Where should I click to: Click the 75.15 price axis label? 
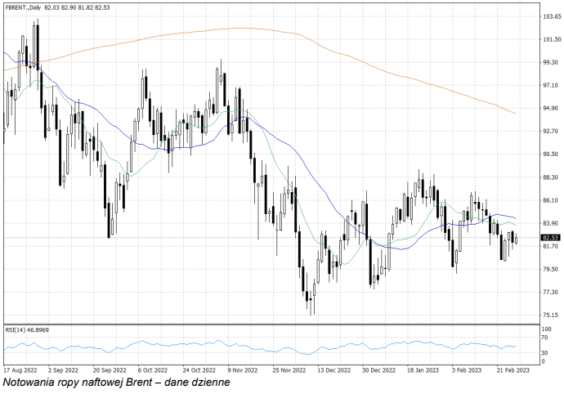coord(549,315)
